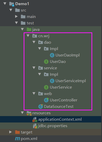This screenshot has width=102, height=142.
Task: Select the service package label
Action: (50, 68)
